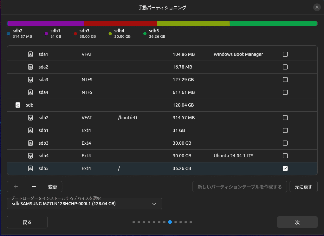Click the drive icon beside sdb5
Viewport: 324px width, 236px height.
(x=30, y=168)
